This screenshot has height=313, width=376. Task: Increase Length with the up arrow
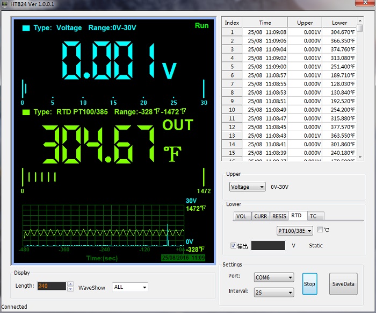(x=70, y=284)
